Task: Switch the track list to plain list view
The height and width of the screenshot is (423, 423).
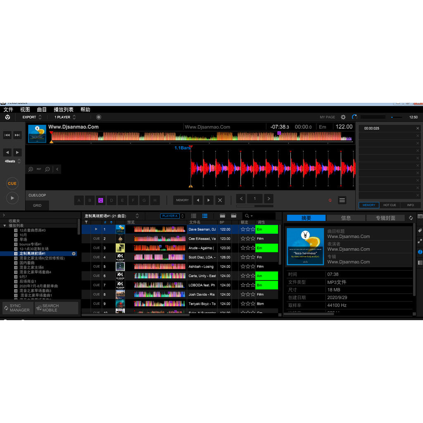Action: click(x=194, y=216)
